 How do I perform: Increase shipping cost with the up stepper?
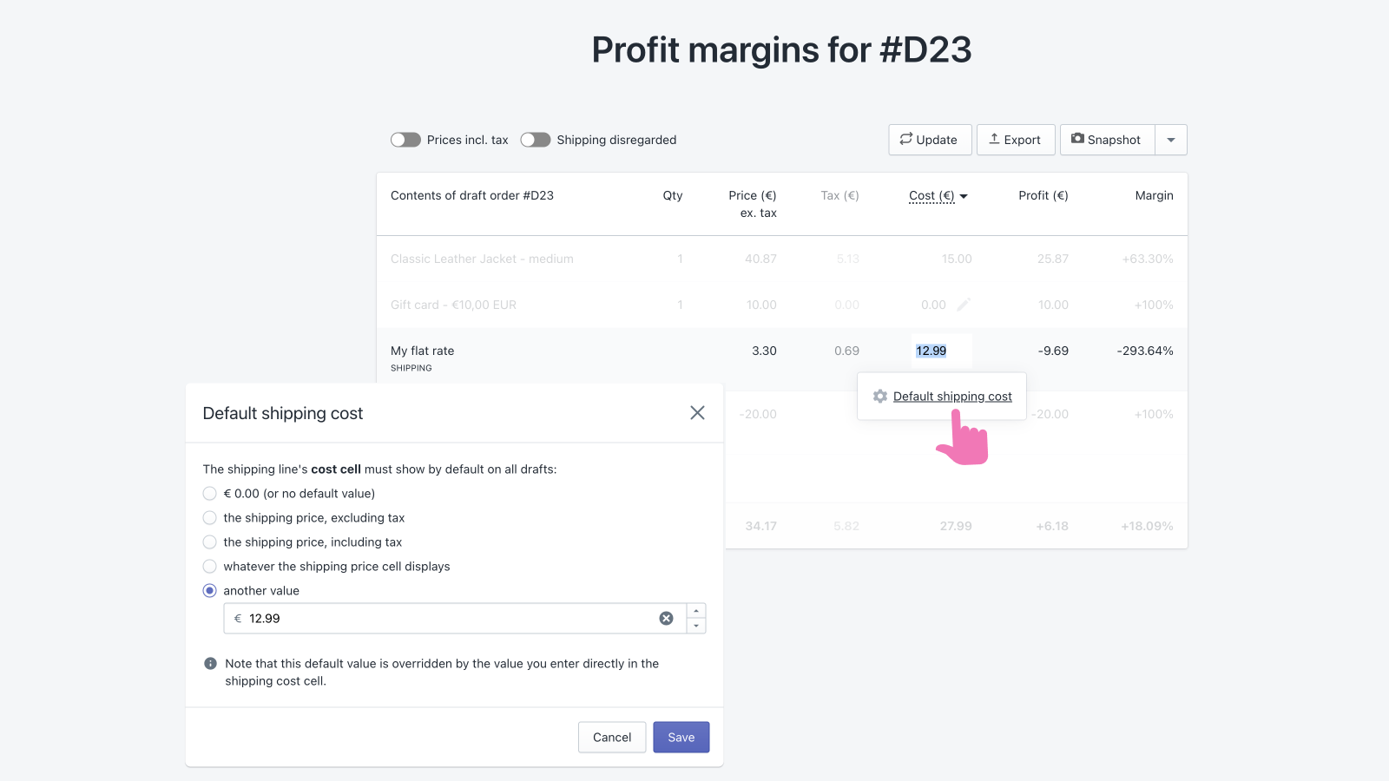pos(696,611)
